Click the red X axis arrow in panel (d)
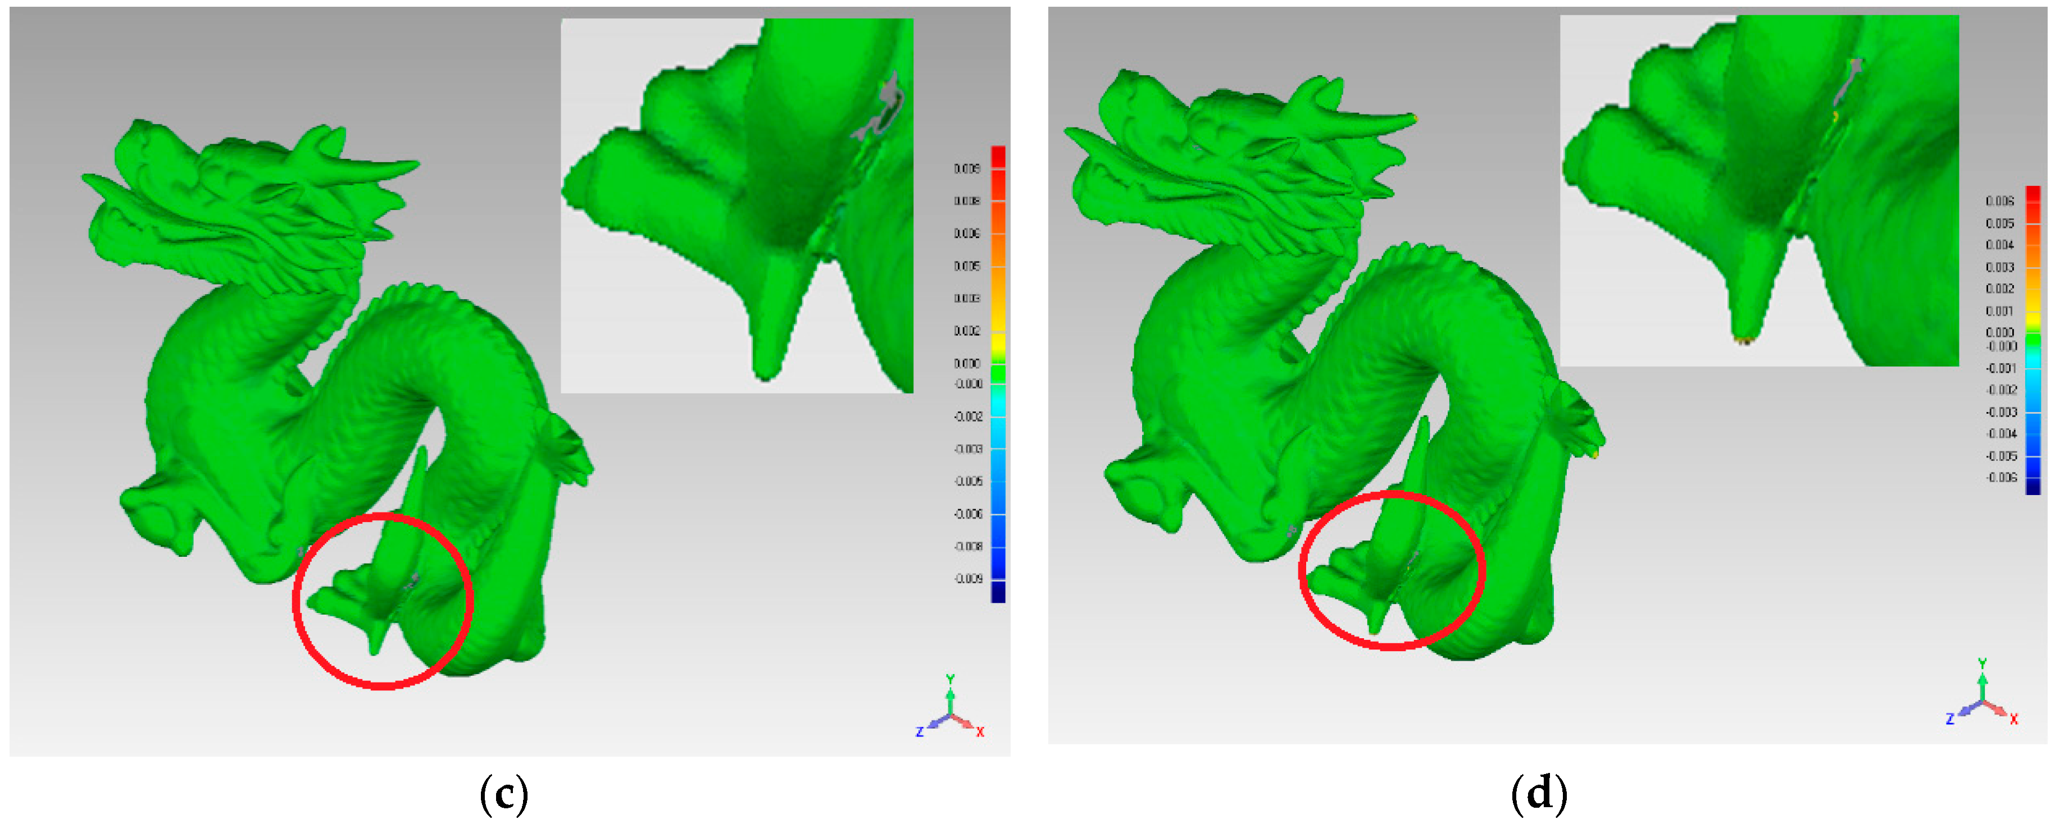 (x=1999, y=710)
